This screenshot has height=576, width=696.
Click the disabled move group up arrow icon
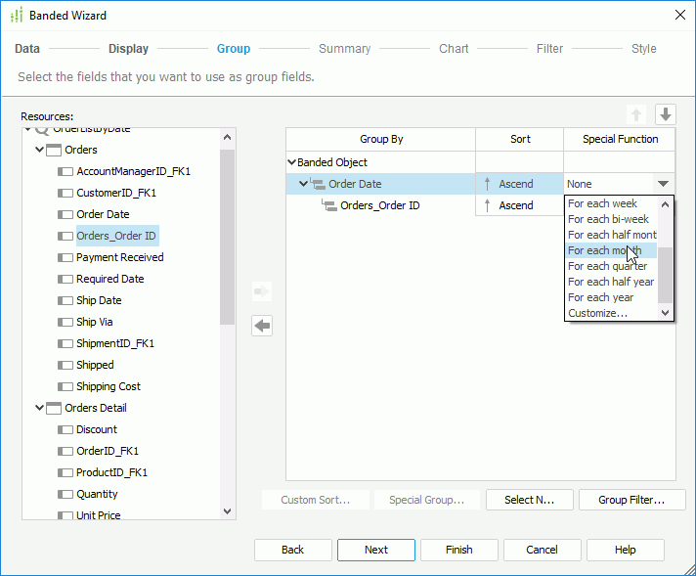click(x=636, y=114)
